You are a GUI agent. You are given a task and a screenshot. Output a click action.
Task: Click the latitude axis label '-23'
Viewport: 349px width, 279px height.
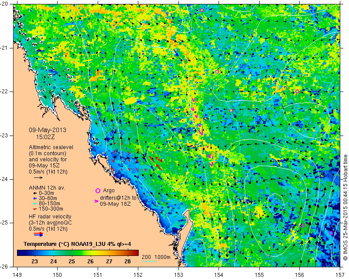pos(5,135)
